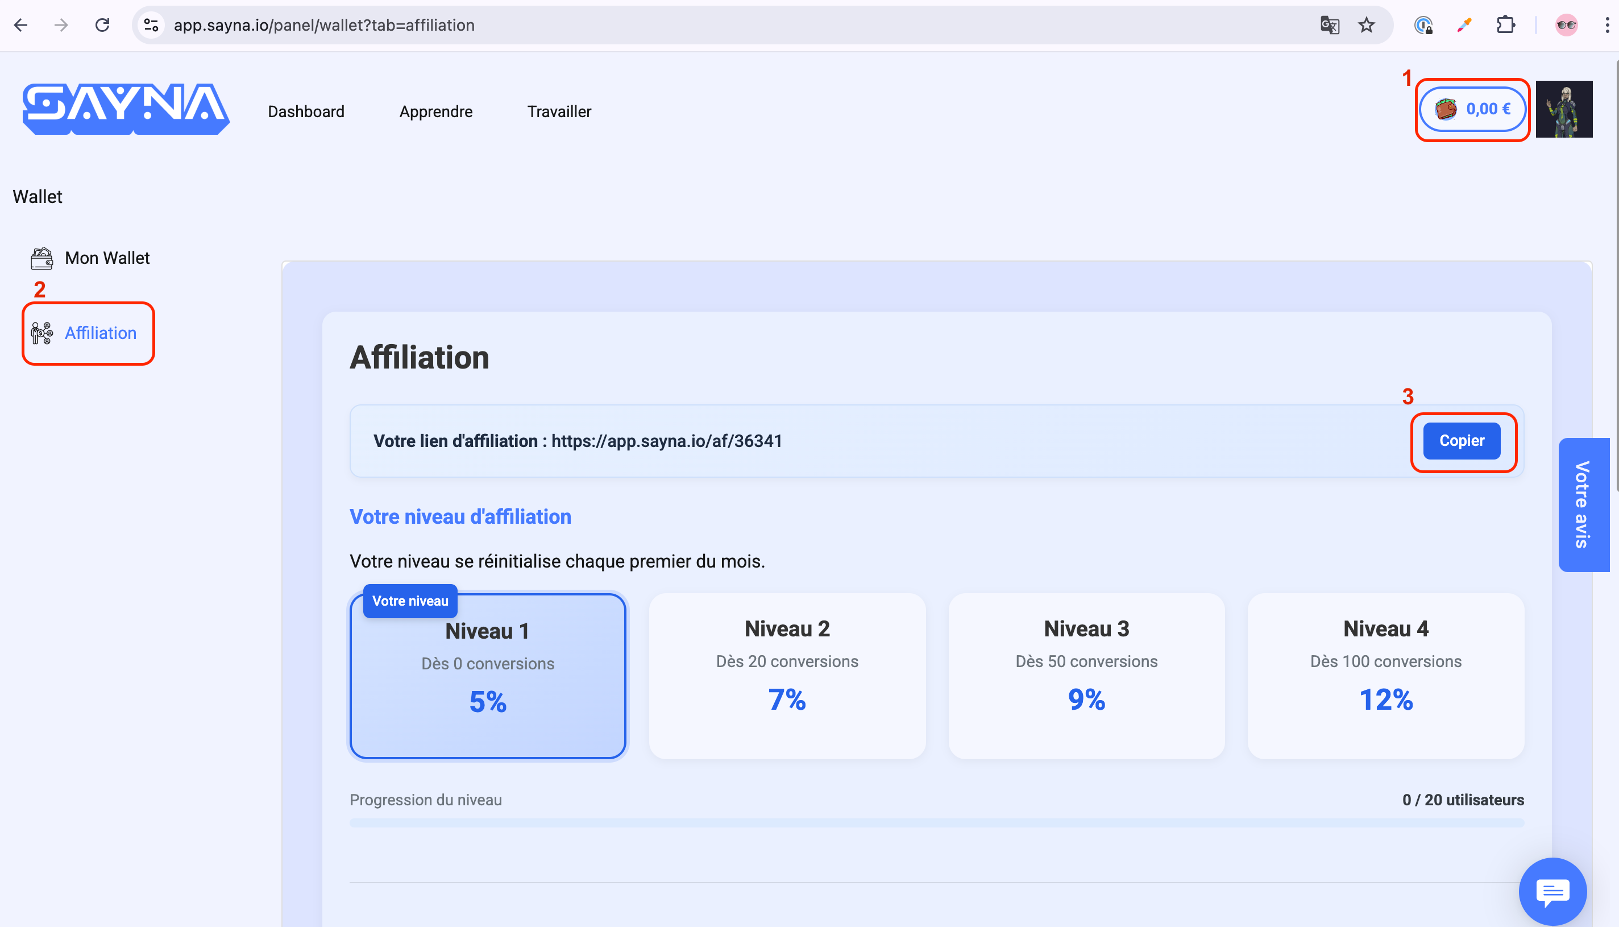
Task: Open the wallet balance 0,00 € pill
Action: tap(1472, 110)
